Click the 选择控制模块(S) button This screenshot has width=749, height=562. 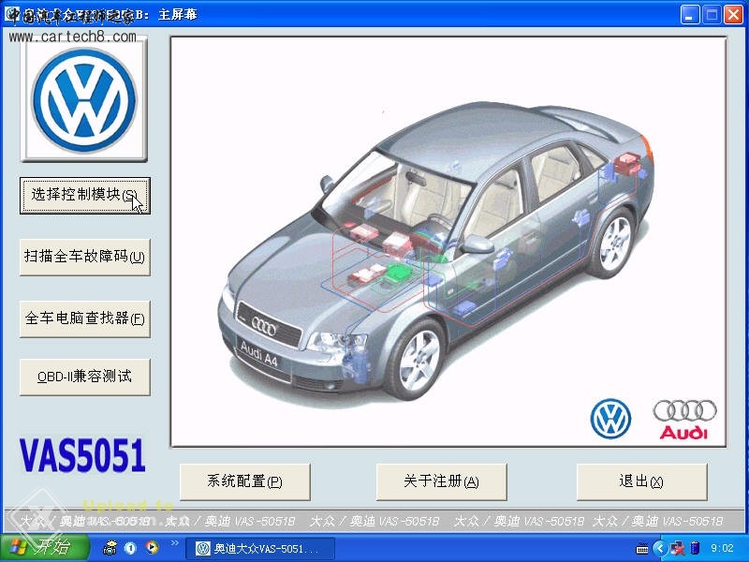click(x=85, y=196)
